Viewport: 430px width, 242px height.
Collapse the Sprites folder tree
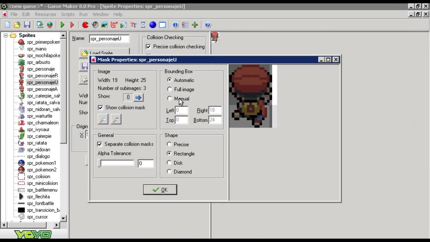(5, 35)
